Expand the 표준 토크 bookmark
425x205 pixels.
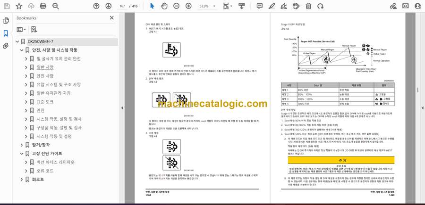(26, 102)
